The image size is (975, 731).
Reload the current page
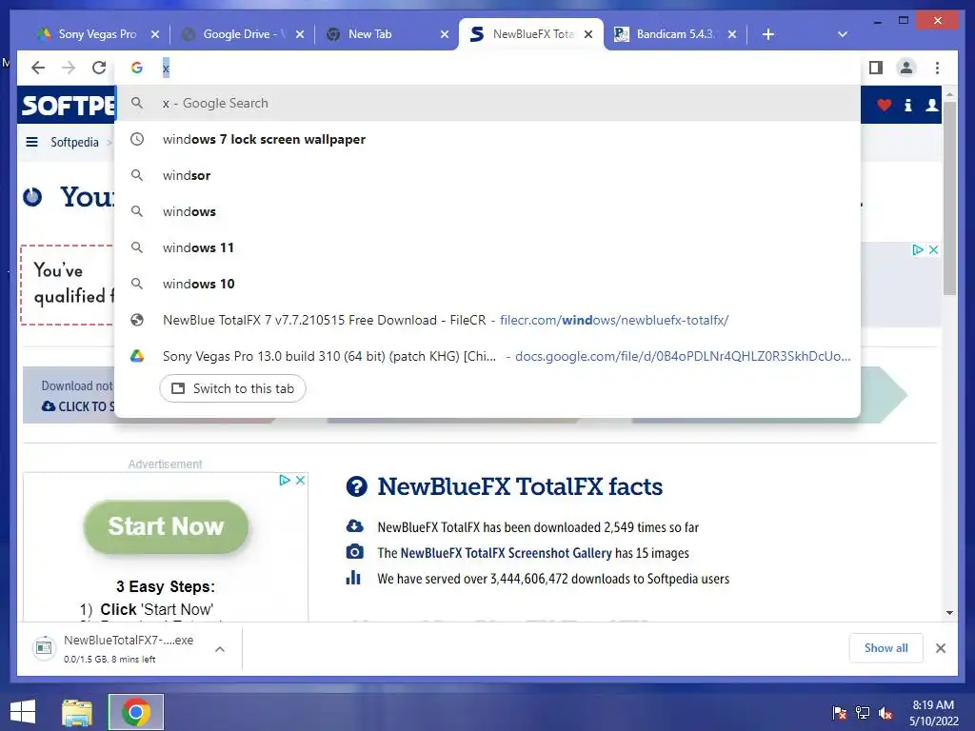(x=99, y=68)
